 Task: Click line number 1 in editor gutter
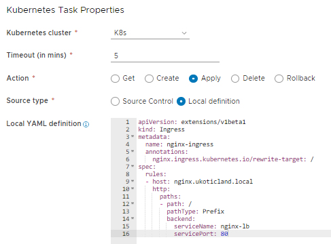[x=128, y=122]
